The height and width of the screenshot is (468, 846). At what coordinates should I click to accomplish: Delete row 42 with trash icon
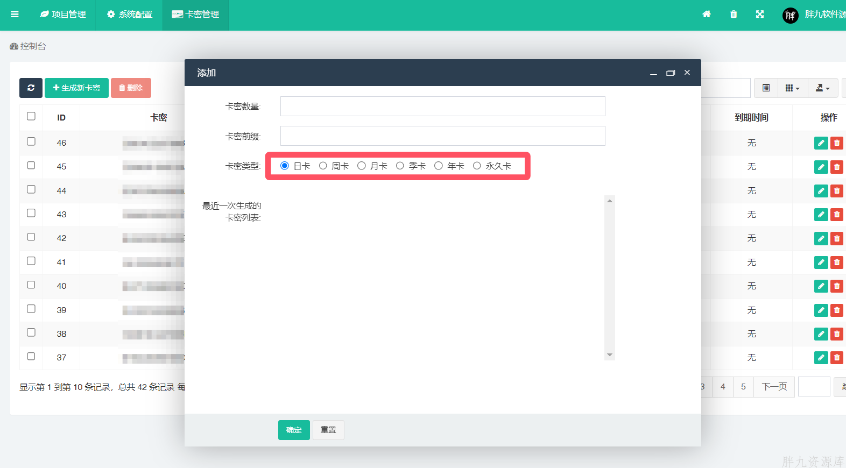click(x=837, y=238)
